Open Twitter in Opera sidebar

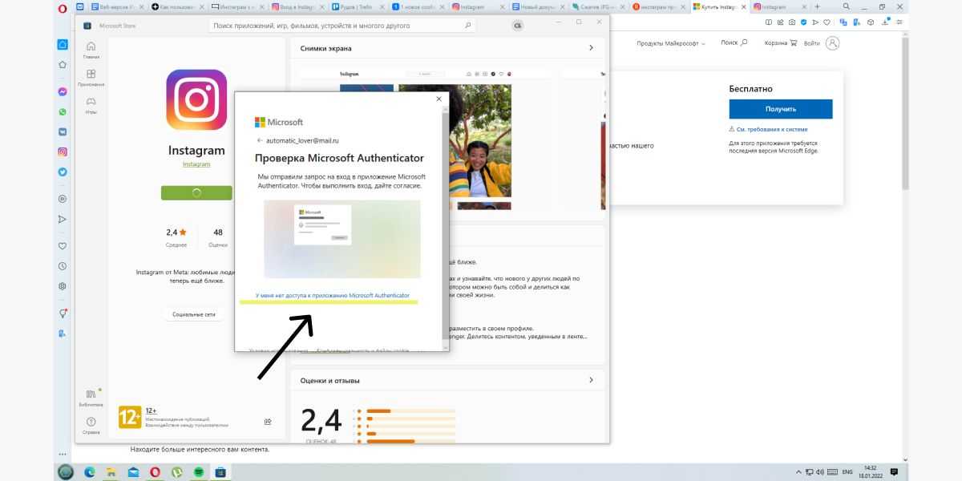(63, 172)
